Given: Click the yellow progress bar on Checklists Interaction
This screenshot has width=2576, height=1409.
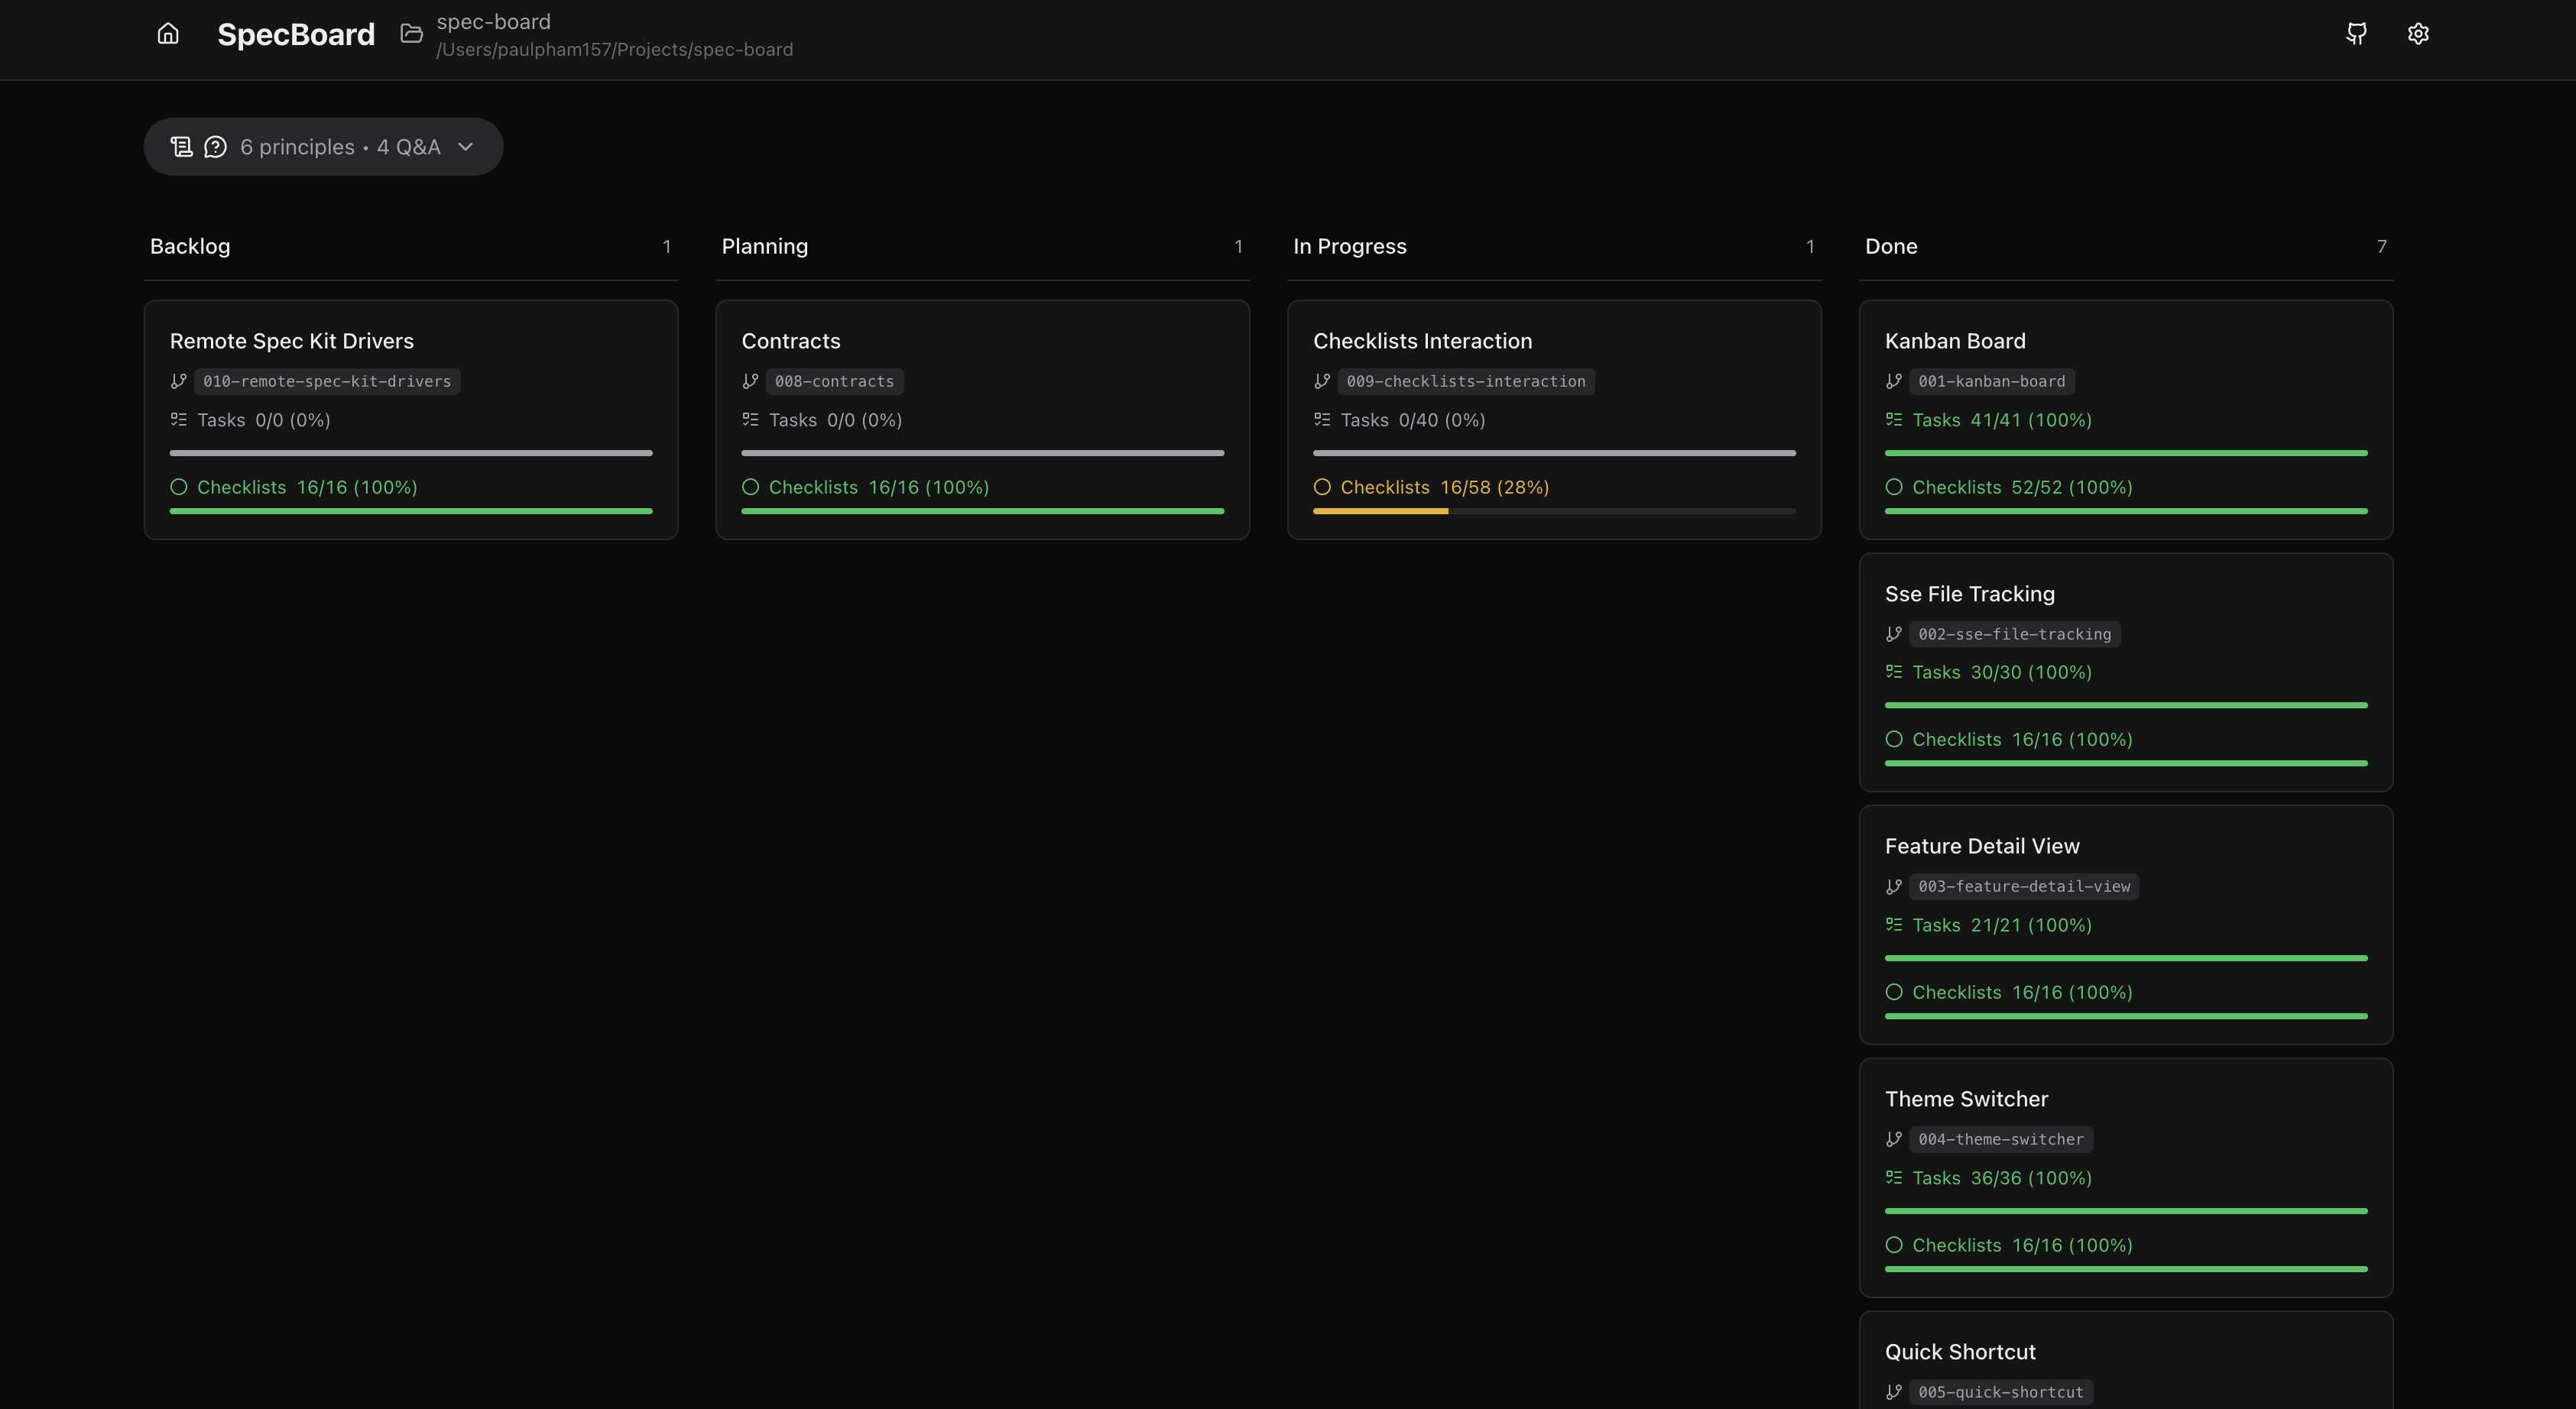Looking at the screenshot, I should (1380, 510).
